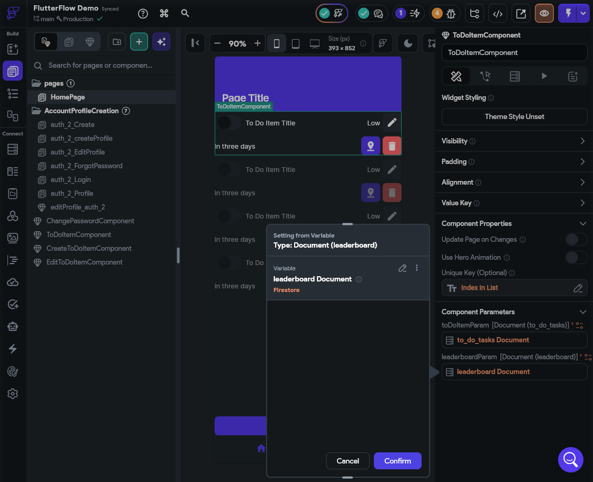593x482 pixels.
Task: Toggle switch on first To Do item
Action: point(229,123)
